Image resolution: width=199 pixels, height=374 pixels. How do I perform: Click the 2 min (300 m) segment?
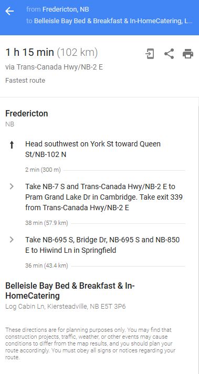click(43, 170)
